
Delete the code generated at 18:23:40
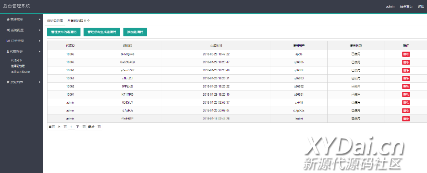pos(406,70)
